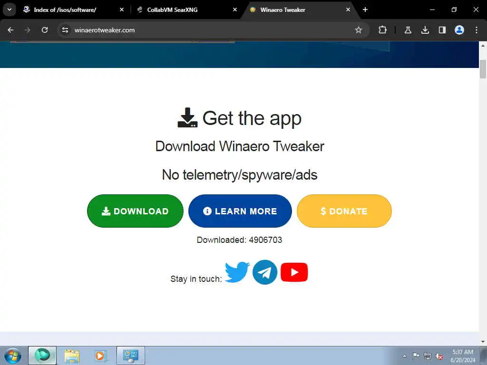Open the muted volume tray icon
487x365 pixels.
[x=439, y=356]
